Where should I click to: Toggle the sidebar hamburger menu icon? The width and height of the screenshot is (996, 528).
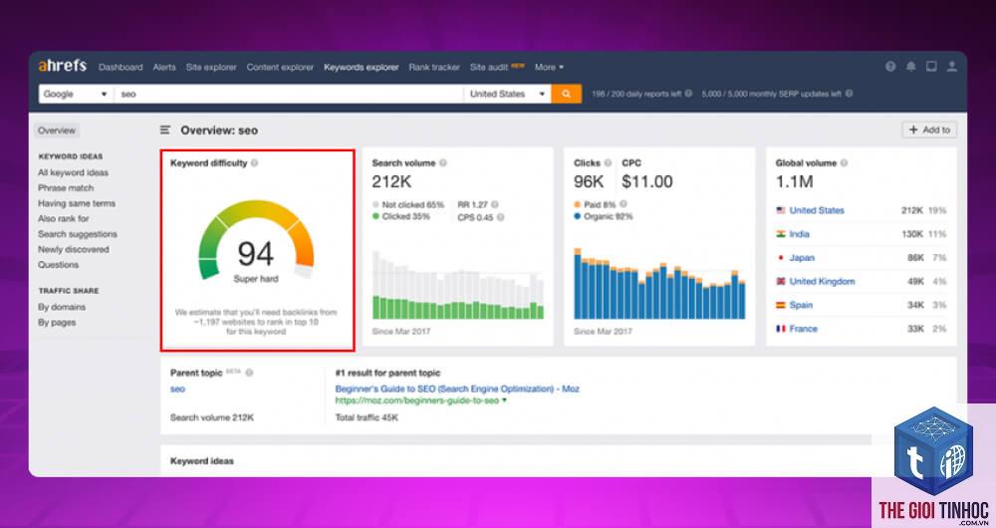tap(165, 131)
